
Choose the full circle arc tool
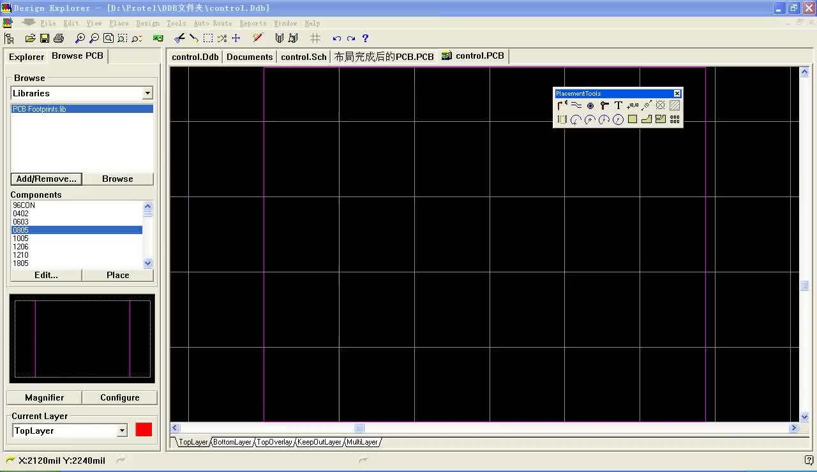618,119
